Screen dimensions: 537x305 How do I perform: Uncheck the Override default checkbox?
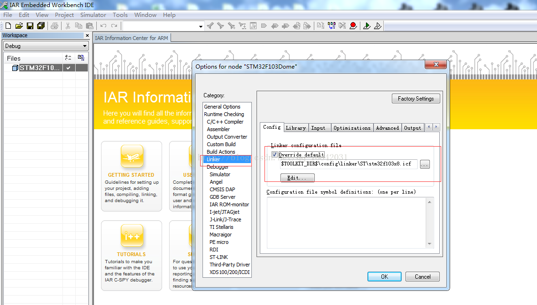(x=274, y=155)
